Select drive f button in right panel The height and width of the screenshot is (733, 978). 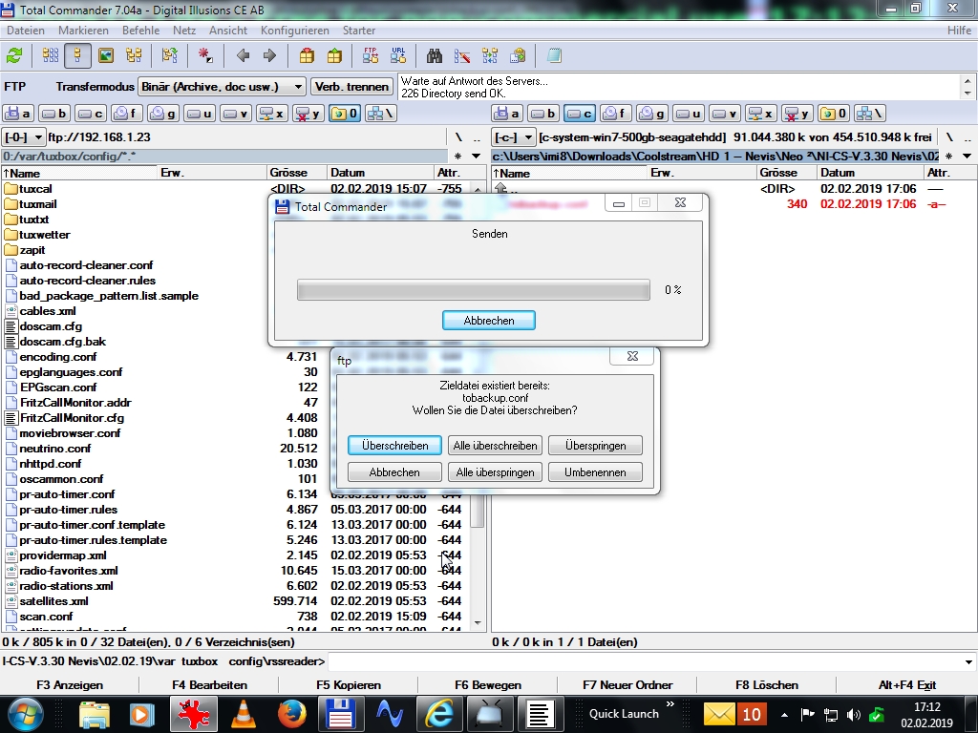click(616, 114)
